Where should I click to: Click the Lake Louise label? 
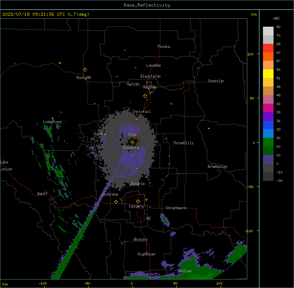pyautogui.click(x=6, y=166)
